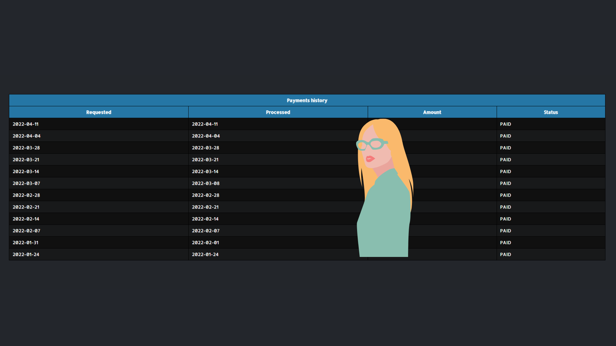This screenshot has height=346, width=616.
Task: Click the Payments history table title
Action: [x=307, y=100]
